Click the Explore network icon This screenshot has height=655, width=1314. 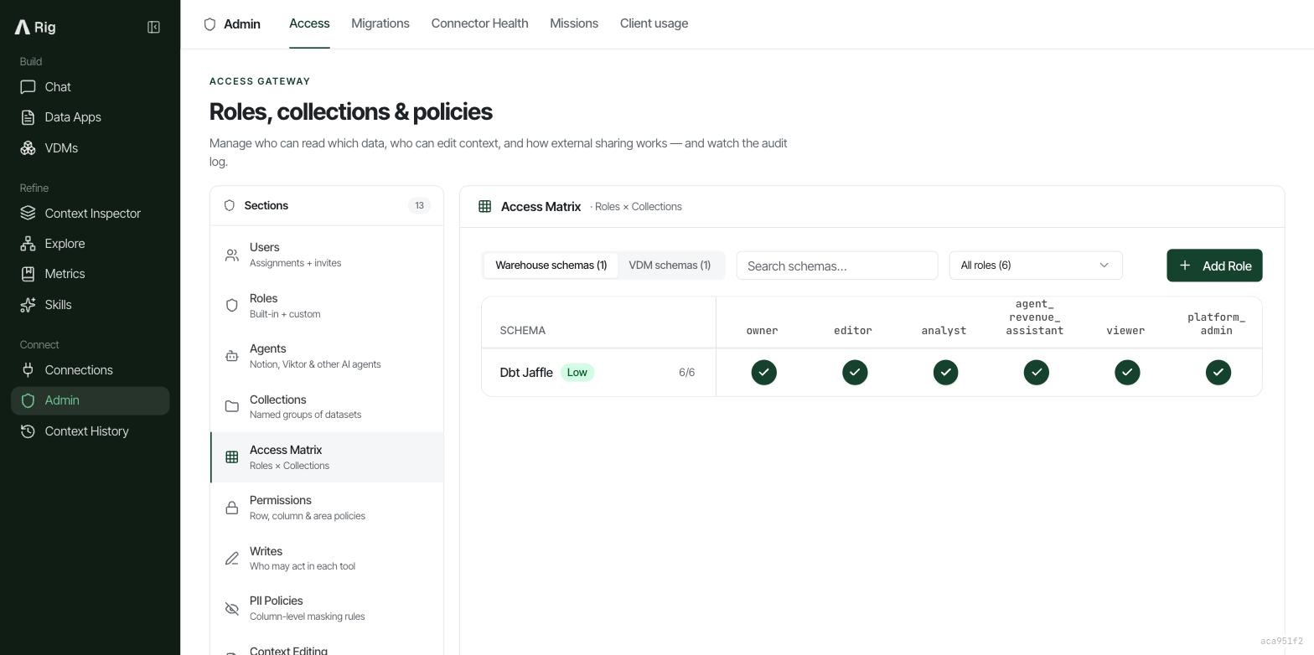point(28,244)
